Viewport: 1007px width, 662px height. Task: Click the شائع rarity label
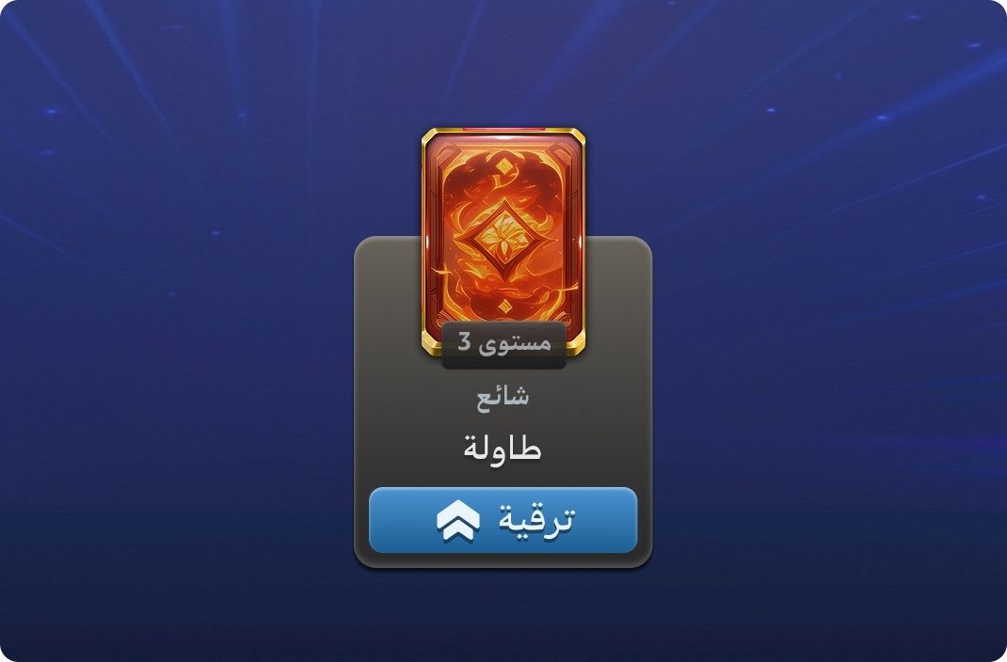tap(503, 397)
